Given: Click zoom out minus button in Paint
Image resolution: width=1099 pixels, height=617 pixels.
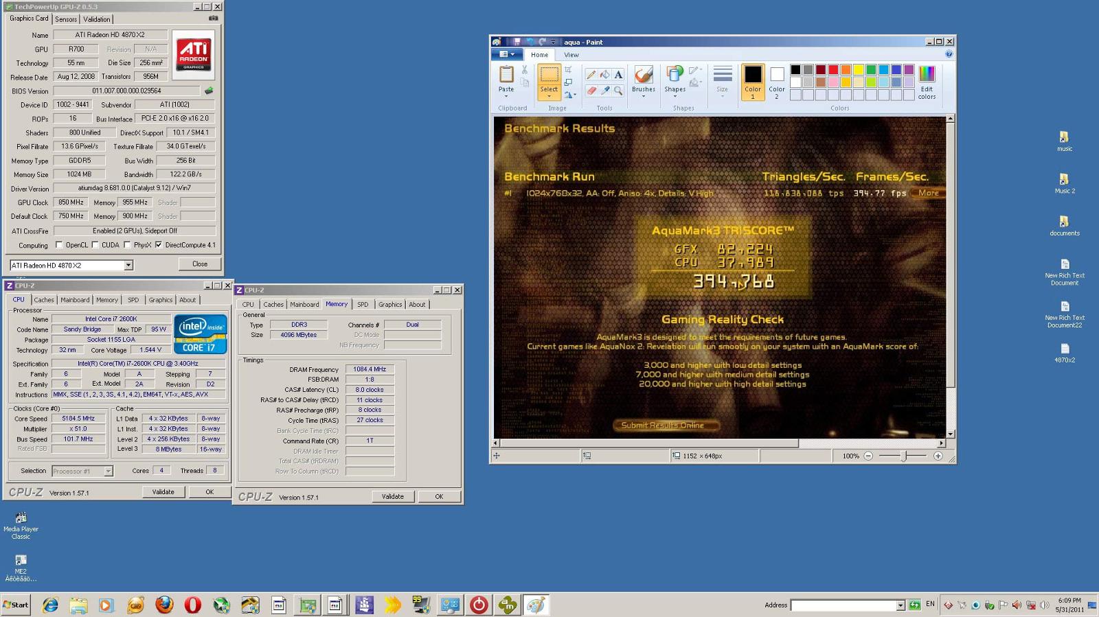Looking at the screenshot, I should 868,456.
